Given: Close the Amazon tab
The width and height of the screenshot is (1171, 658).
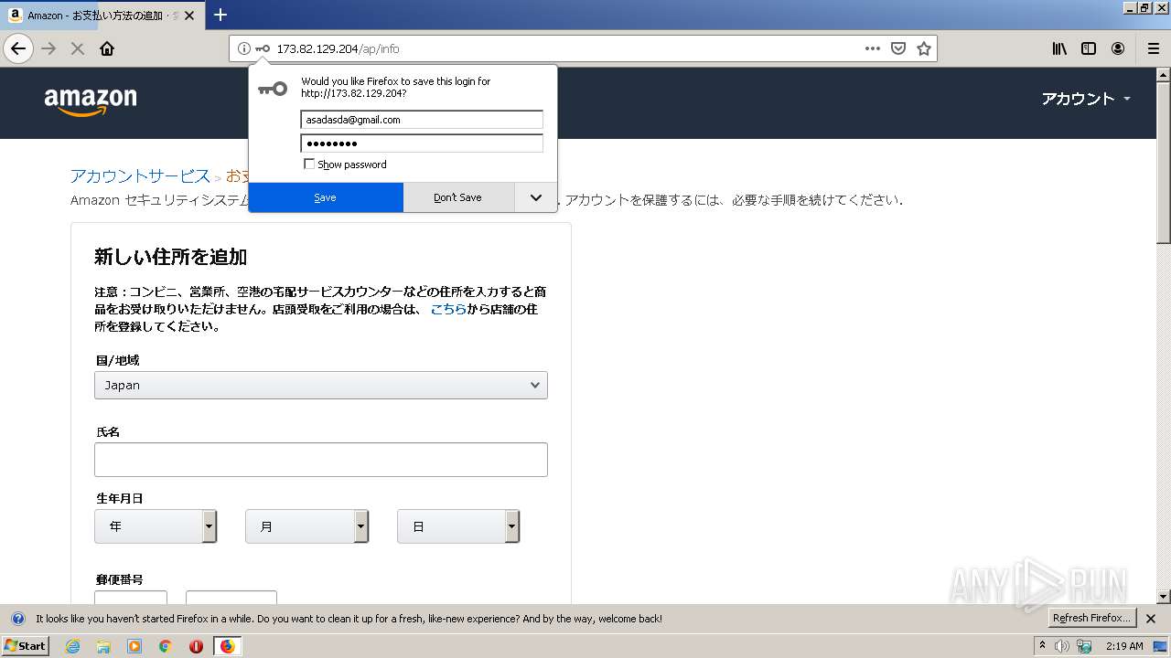Looking at the screenshot, I should click(189, 16).
